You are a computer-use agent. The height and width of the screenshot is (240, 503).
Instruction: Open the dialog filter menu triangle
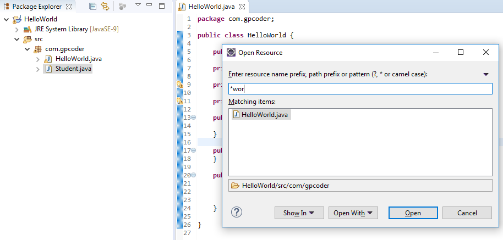pos(486,74)
